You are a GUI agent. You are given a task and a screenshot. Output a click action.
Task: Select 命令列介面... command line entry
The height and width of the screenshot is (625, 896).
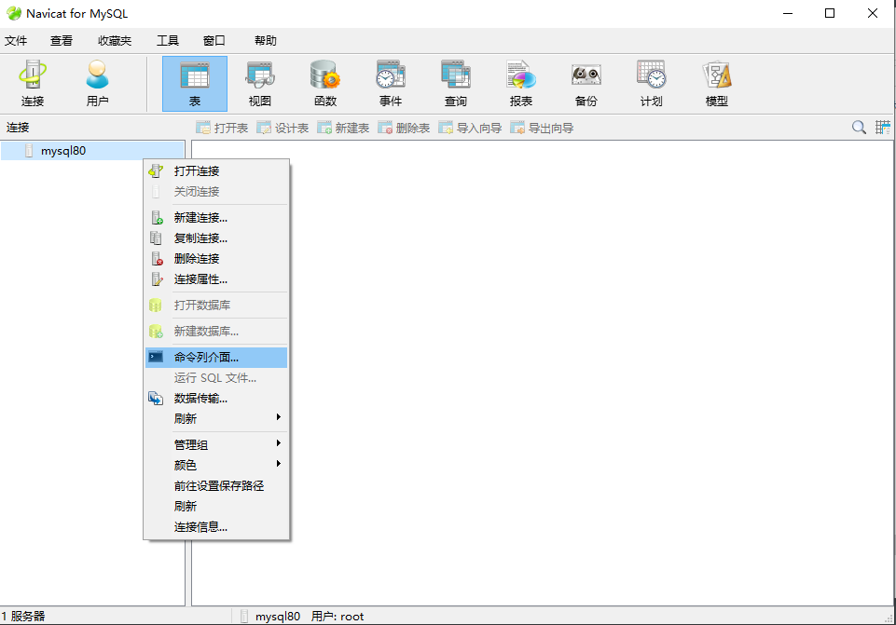(x=216, y=358)
